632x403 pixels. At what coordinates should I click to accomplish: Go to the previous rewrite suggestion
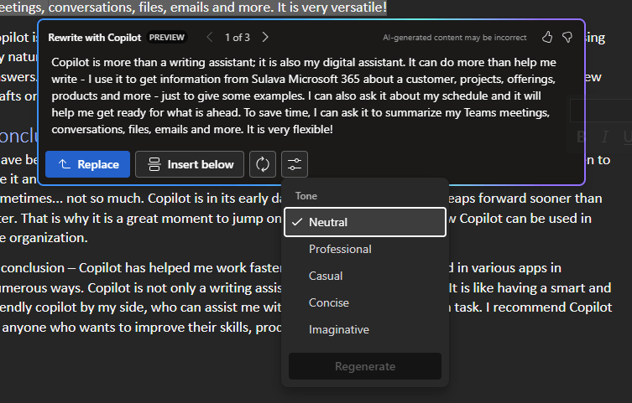tap(210, 38)
